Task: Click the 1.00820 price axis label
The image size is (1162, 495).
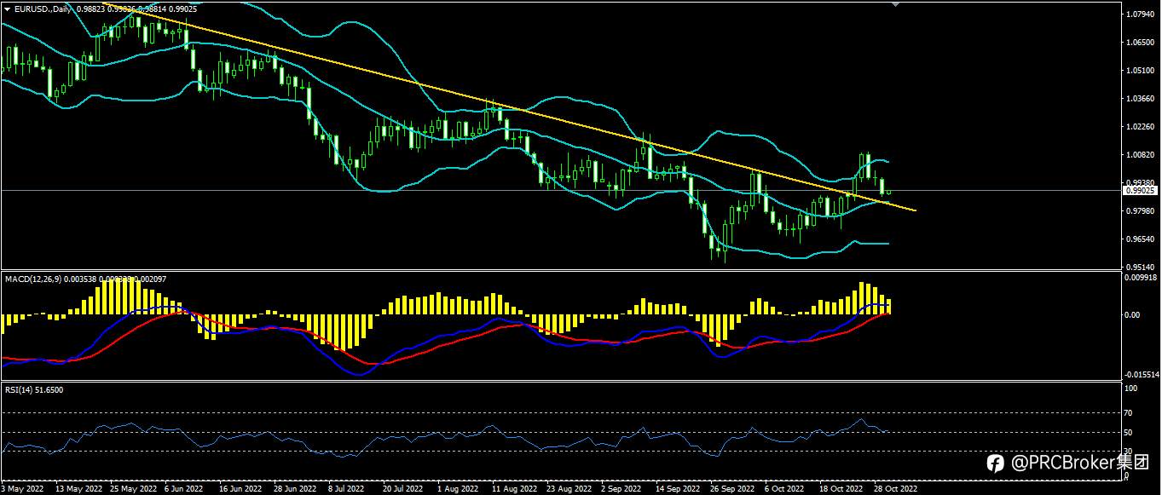Action: coord(1142,155)
